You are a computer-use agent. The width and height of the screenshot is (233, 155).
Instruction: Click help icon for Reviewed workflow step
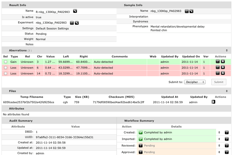click(226, 145)
